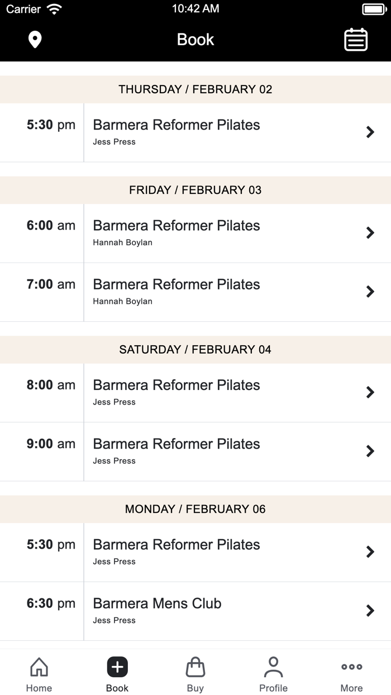Expand the Barmera Mens Club class details

pos(195,610)
